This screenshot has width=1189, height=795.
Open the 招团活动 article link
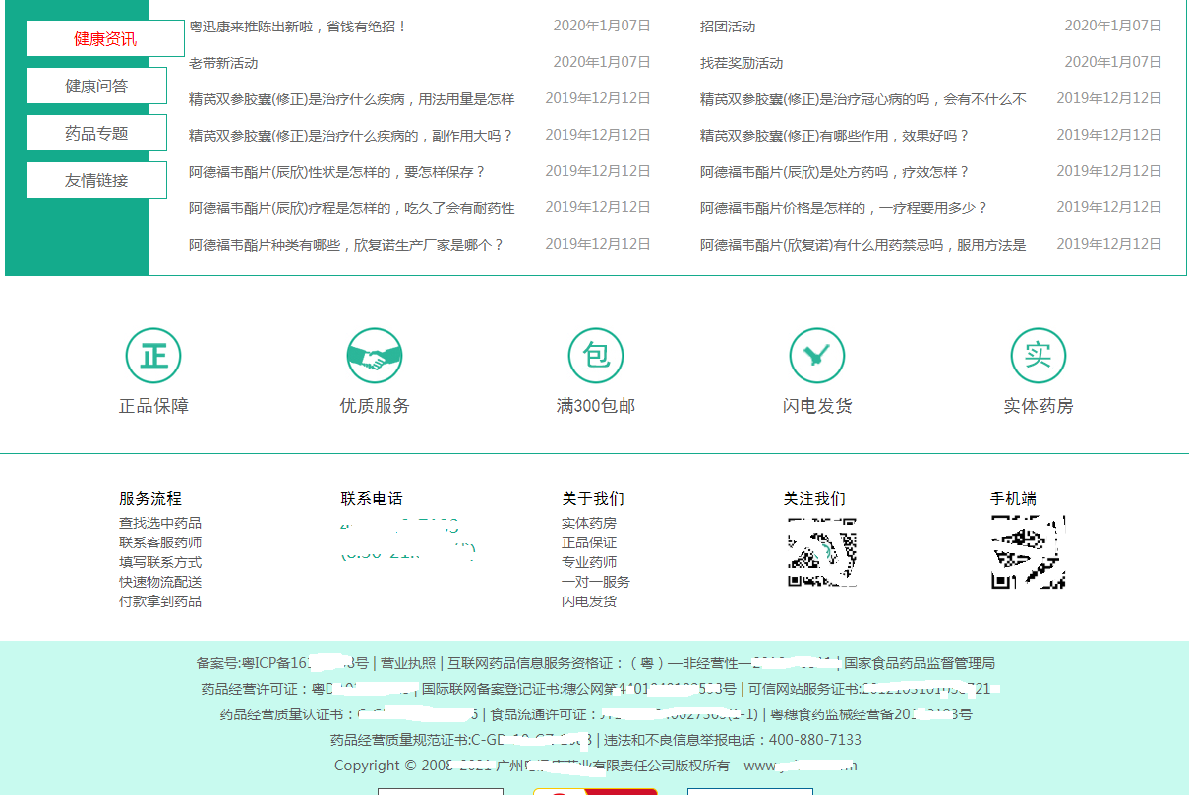[728, 27]
